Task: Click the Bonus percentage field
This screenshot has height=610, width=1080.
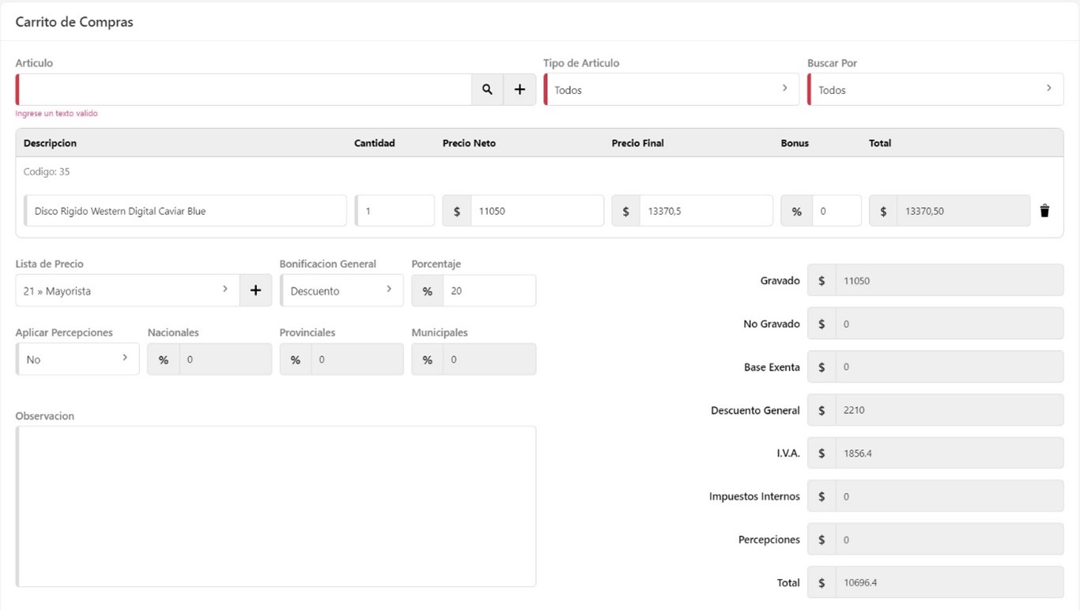Action: 836,211
